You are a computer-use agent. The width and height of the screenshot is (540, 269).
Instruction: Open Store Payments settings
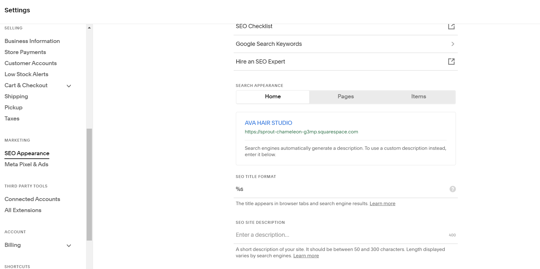[x=25, y=52]
